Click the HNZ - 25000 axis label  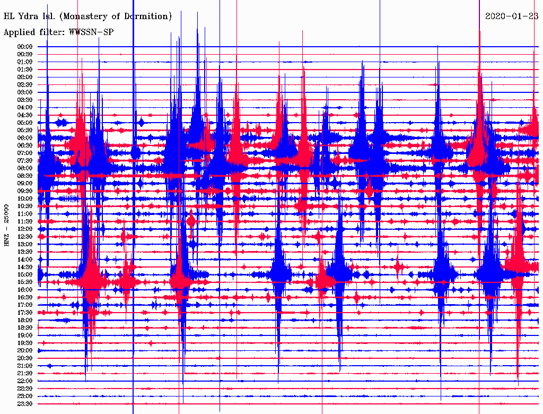(x=6, y=226)
